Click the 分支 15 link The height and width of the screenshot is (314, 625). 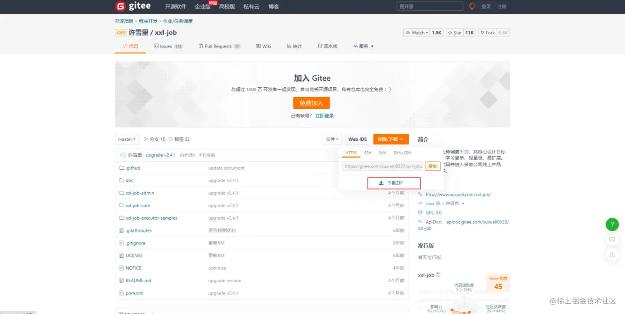155,139
